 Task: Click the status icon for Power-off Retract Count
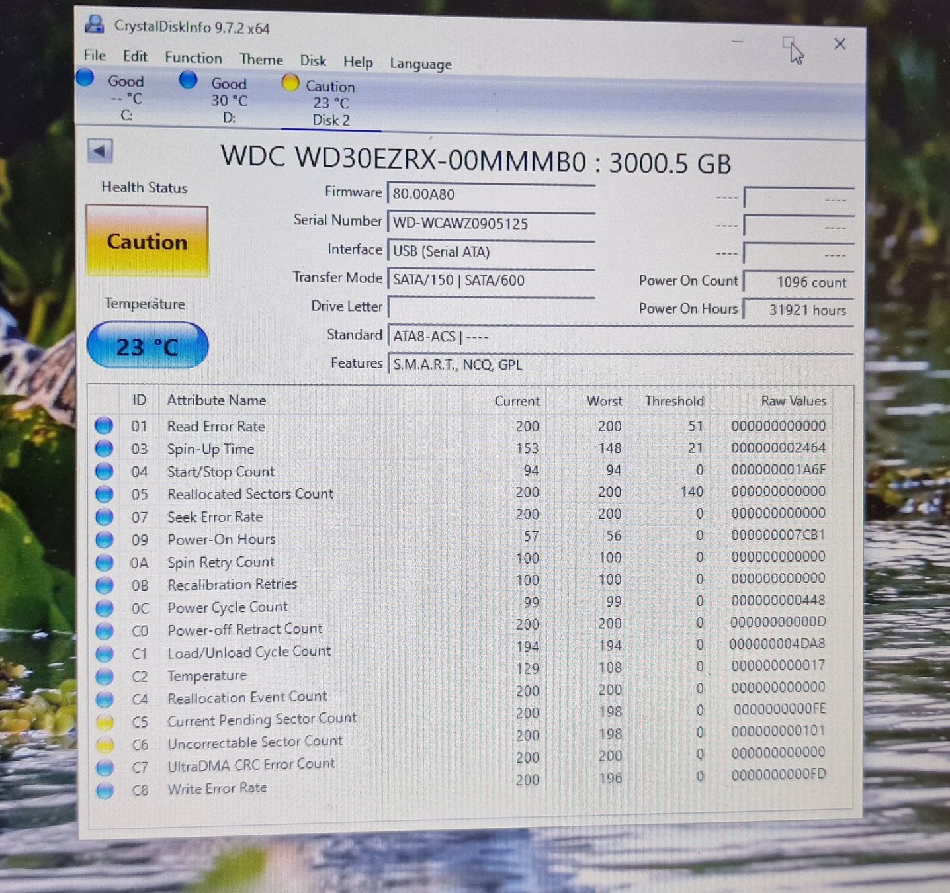105,630
